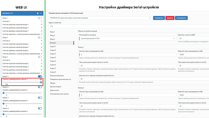209x118 pixels.
Task: Select the Вход 2 settings tab
Action: click(61, 35)
